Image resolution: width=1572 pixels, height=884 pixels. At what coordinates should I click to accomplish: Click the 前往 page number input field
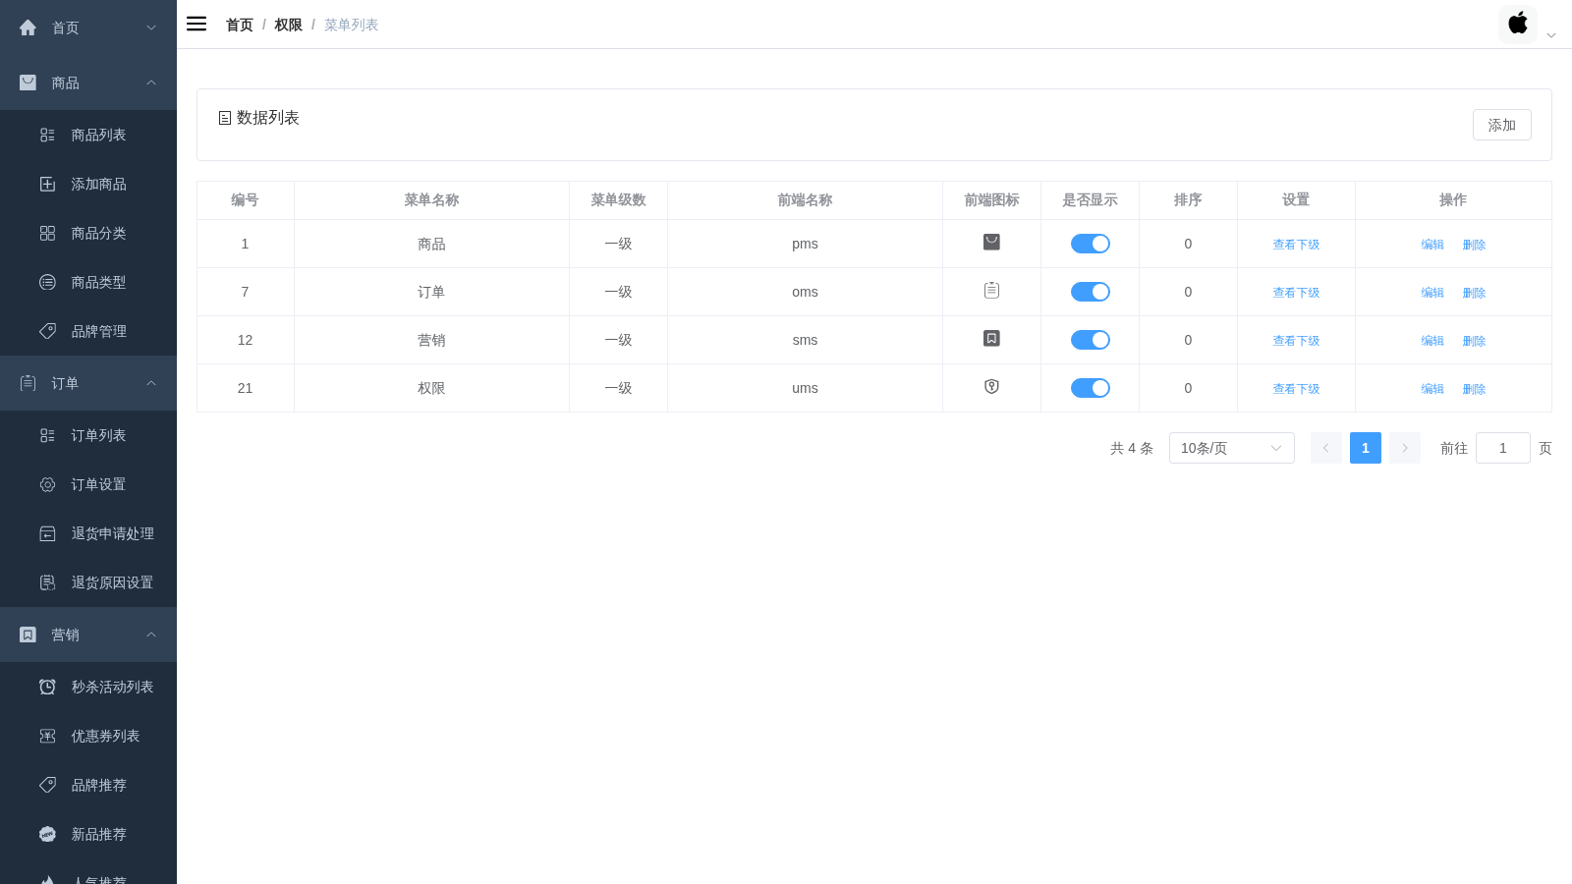coord(1502,448)
